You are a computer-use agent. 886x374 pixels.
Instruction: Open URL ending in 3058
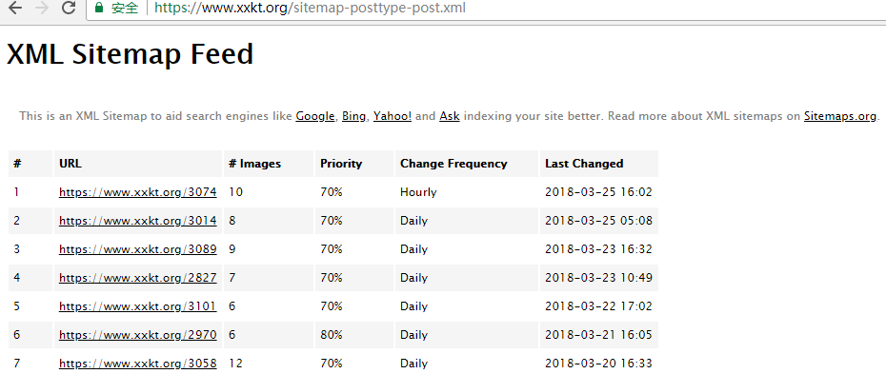pyautogui.click(x=138, y=364)
